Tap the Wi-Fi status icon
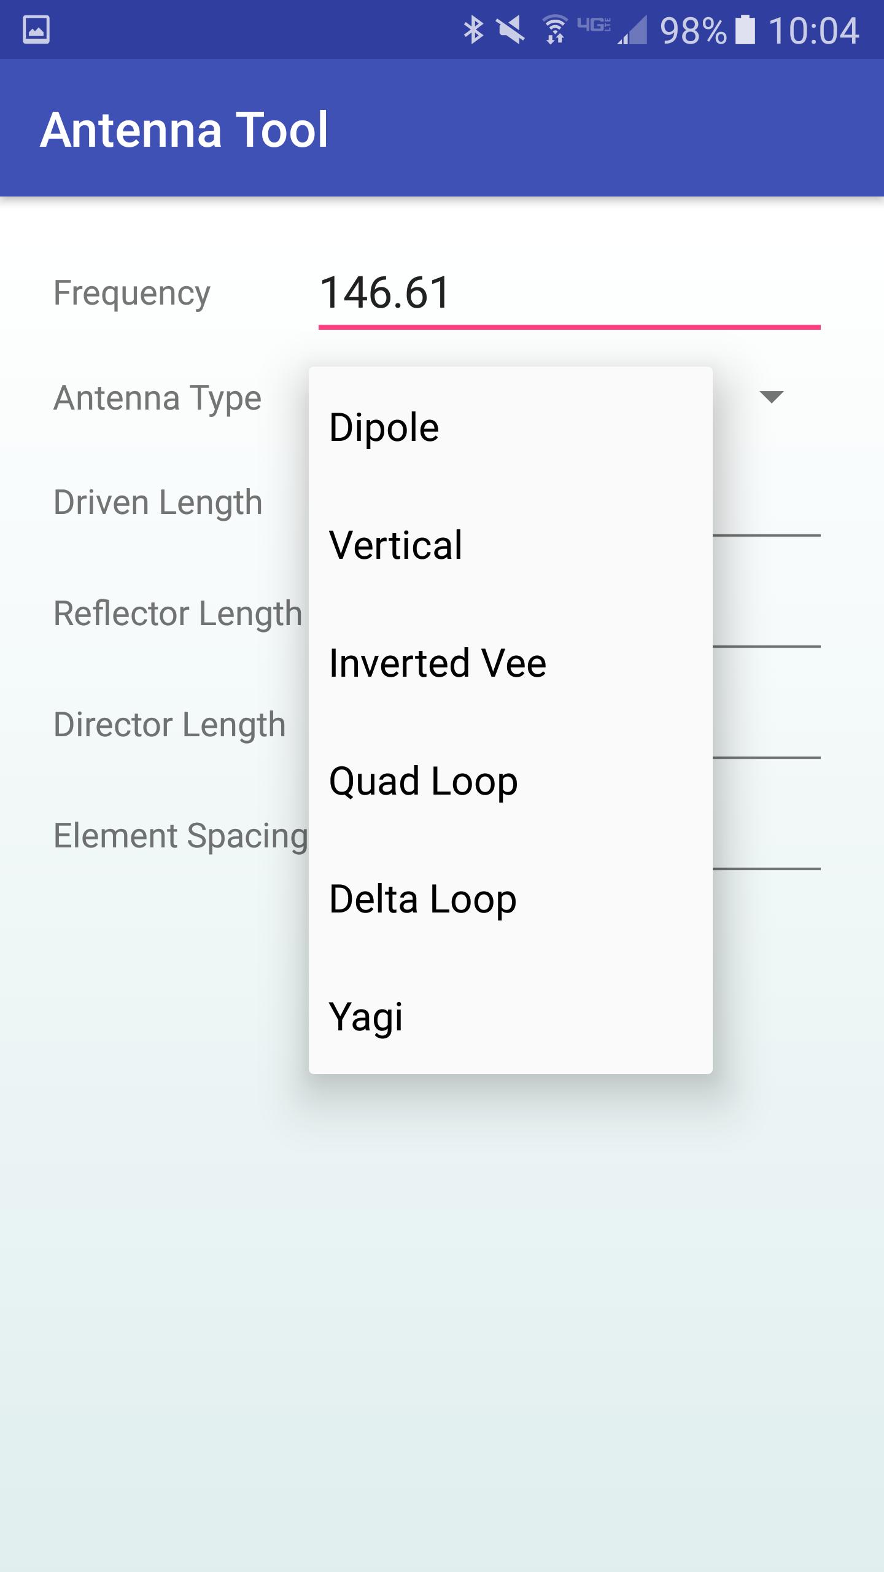This screenshot has height=1572, width=884. point(555,30)
